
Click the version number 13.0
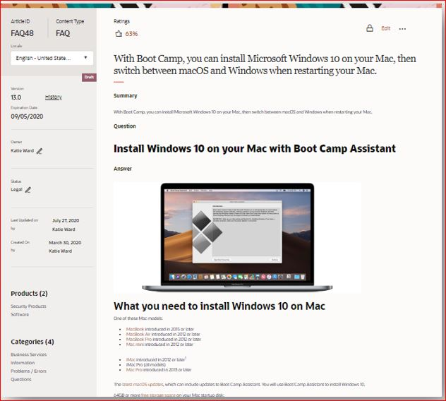(16, 97)
